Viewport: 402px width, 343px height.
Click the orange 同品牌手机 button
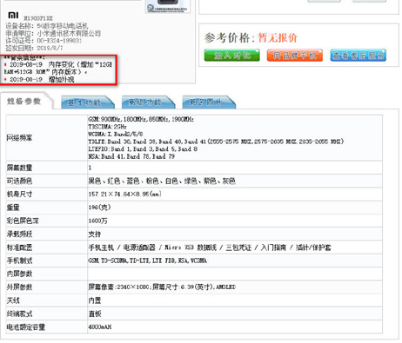tap(295, 56)
